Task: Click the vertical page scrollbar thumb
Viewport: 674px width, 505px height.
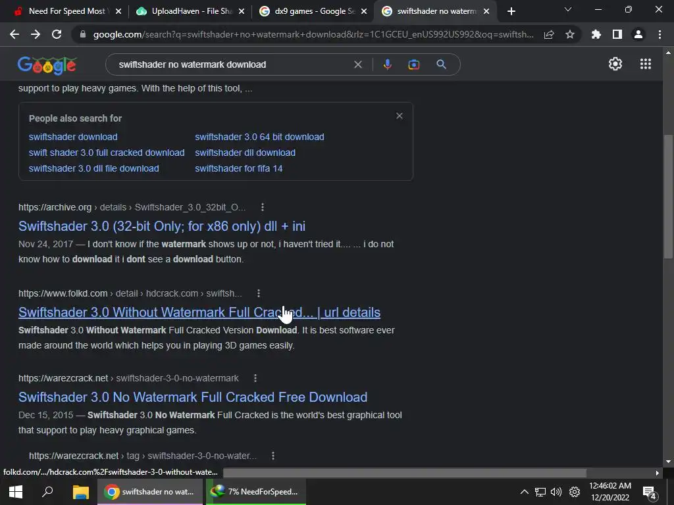Action: point(668,197)
